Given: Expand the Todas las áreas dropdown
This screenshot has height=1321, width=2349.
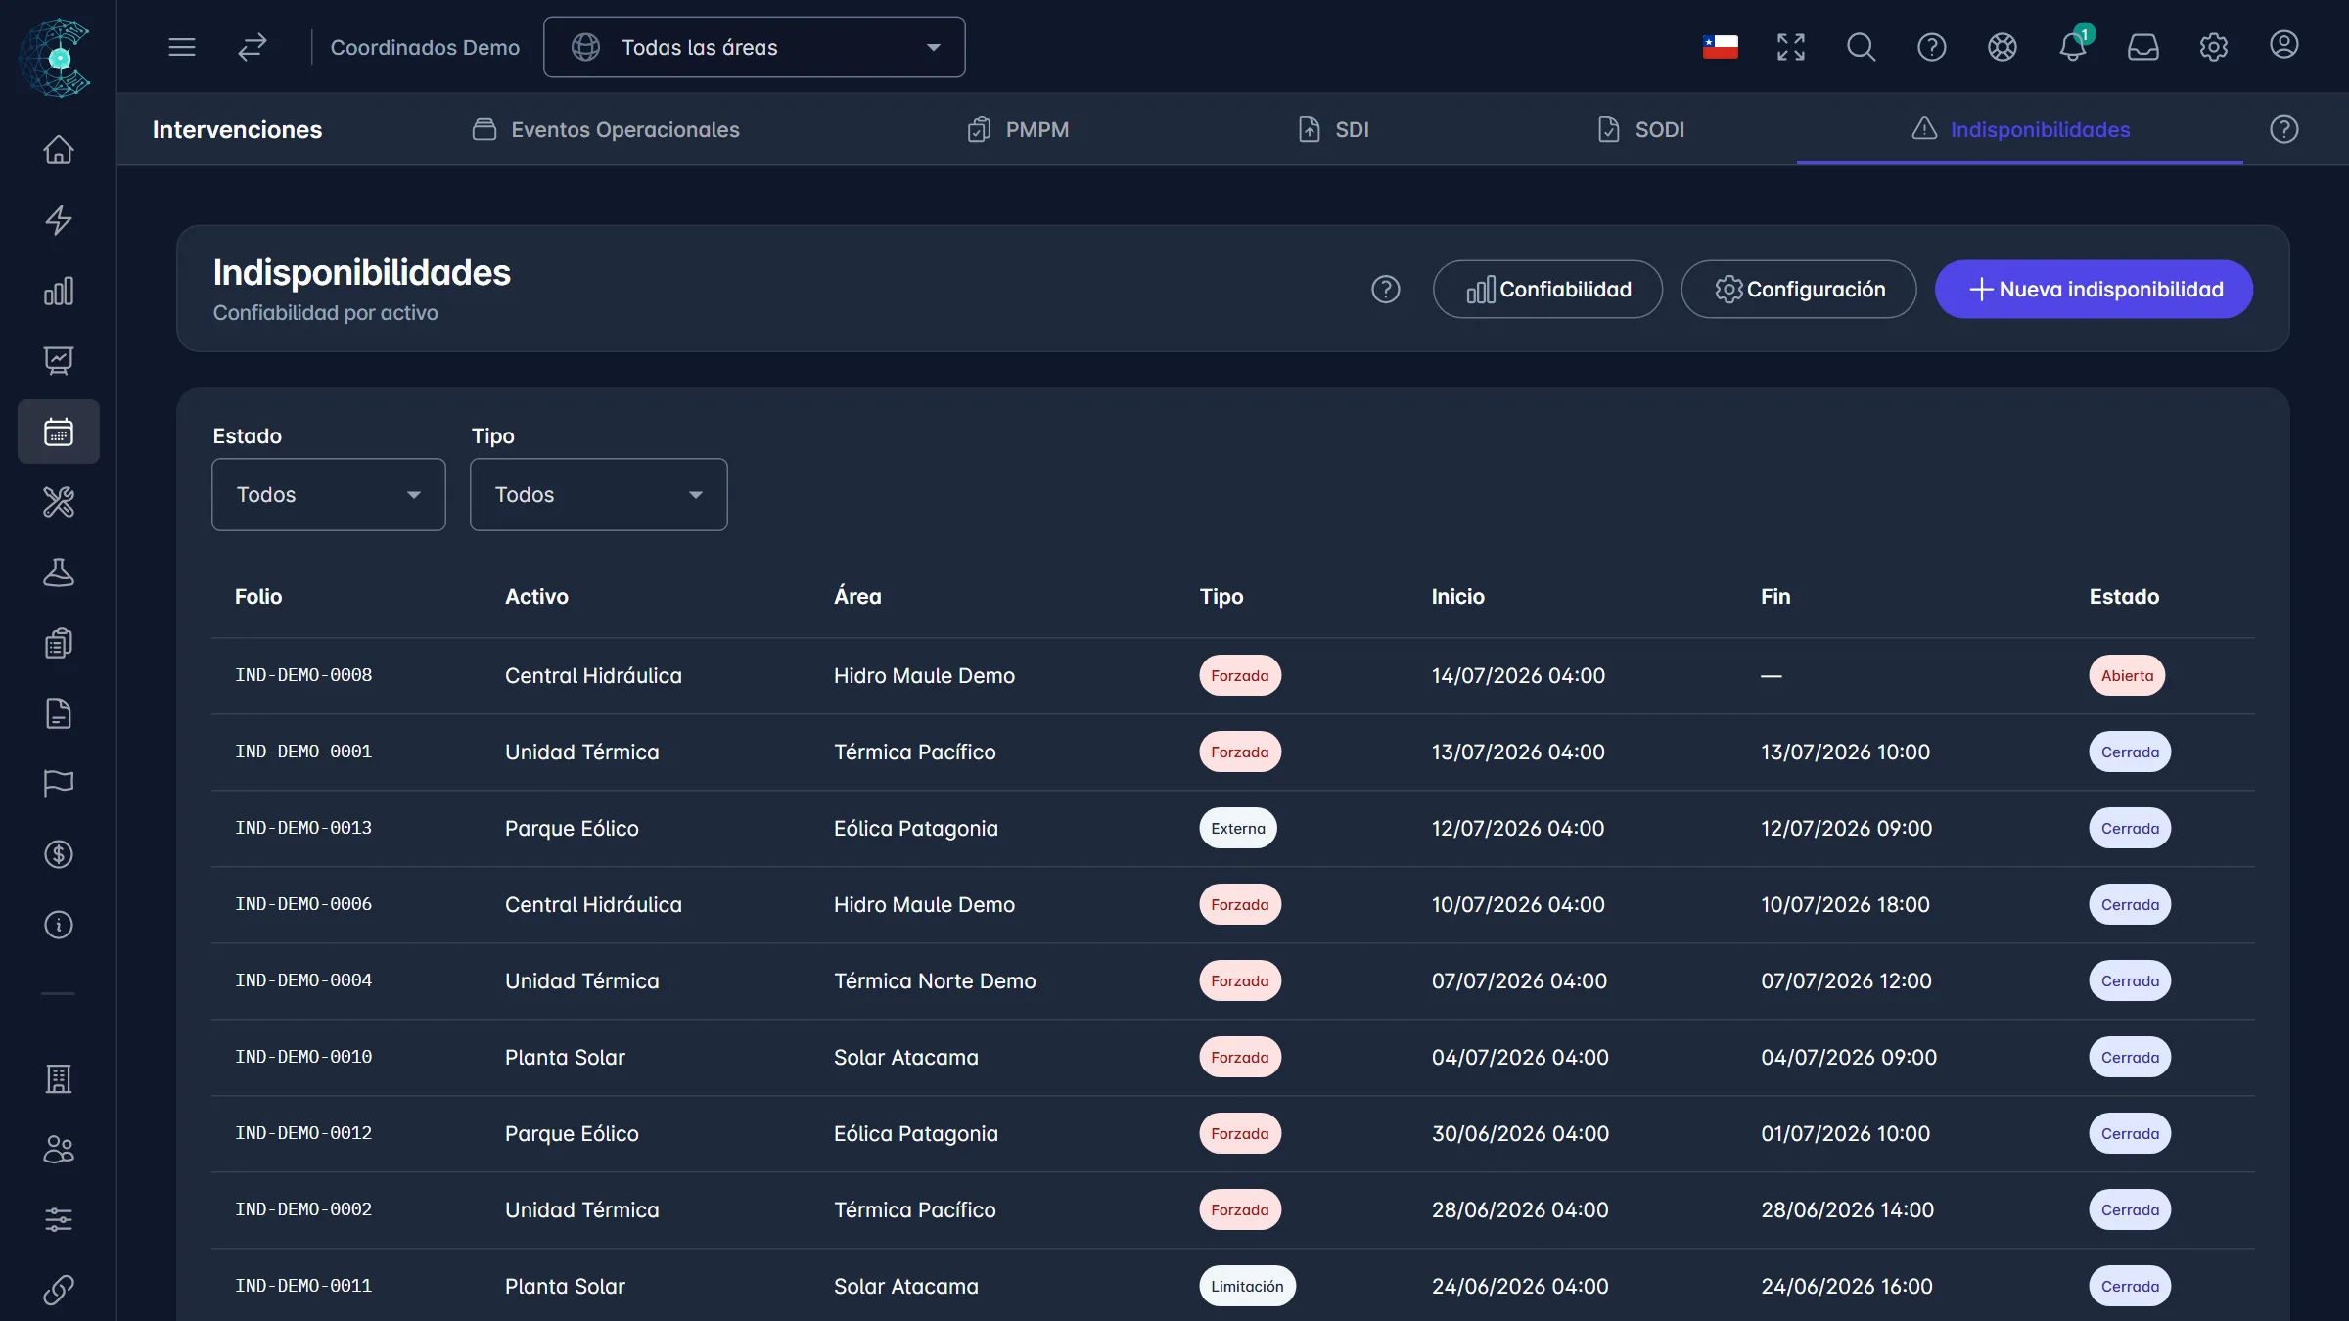Looking at the screenshot, I should coord(755,47).
